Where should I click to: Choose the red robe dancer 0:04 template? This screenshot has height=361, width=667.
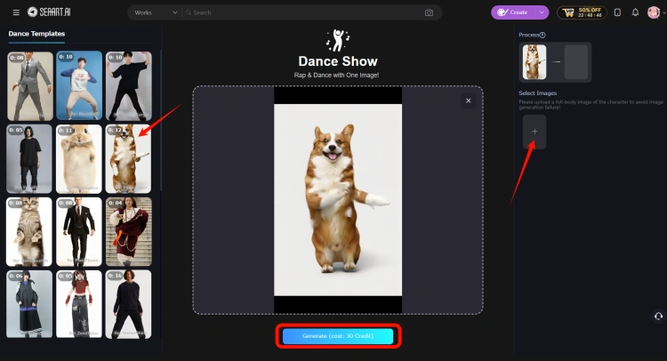click(x=129, y=231)
